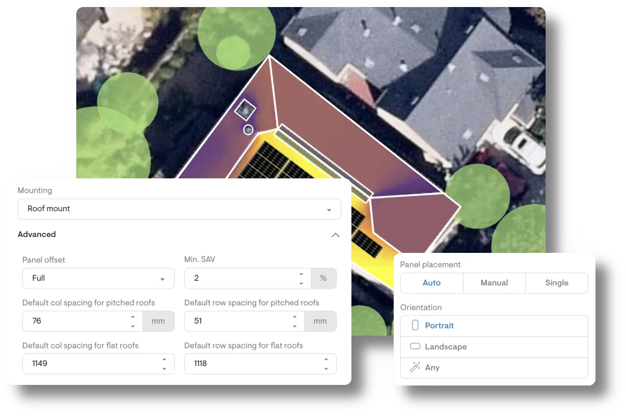
Task: Click the magic wand Any icon
Action: coord(415,367)
